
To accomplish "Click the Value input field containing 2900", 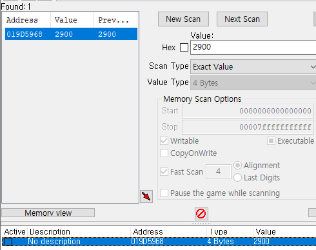I will coord(253,47).
